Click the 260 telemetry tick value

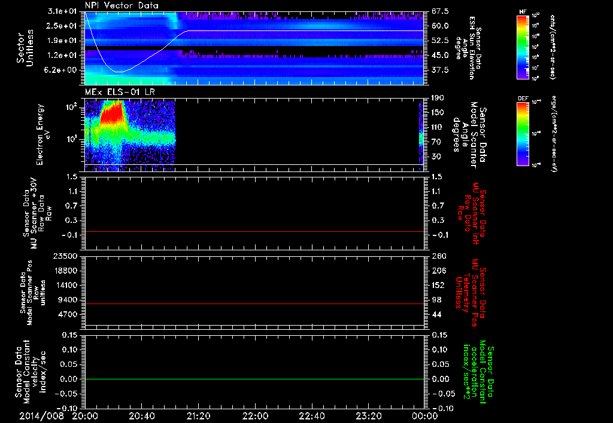click(x=438, y=256)
